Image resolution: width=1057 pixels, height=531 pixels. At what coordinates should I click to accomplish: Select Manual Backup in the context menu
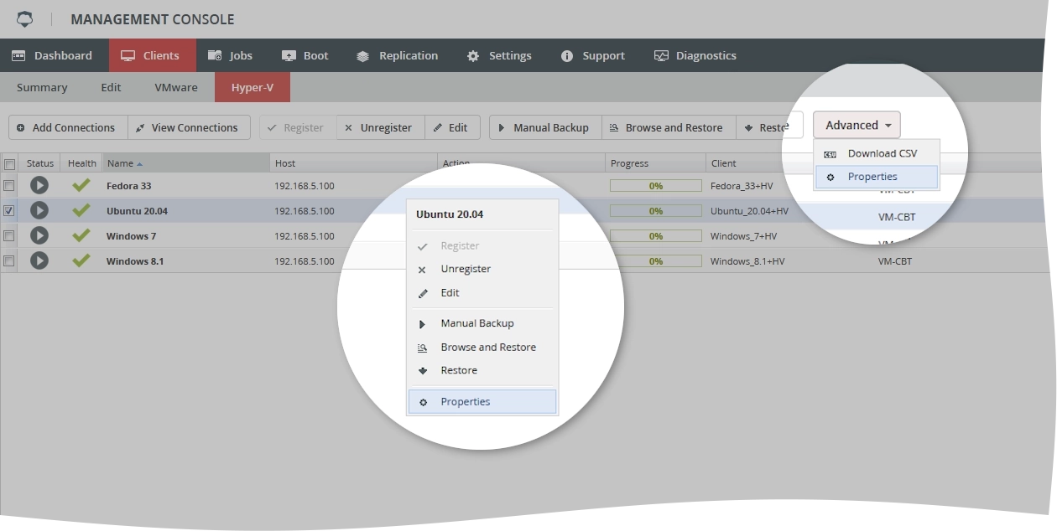482,323
